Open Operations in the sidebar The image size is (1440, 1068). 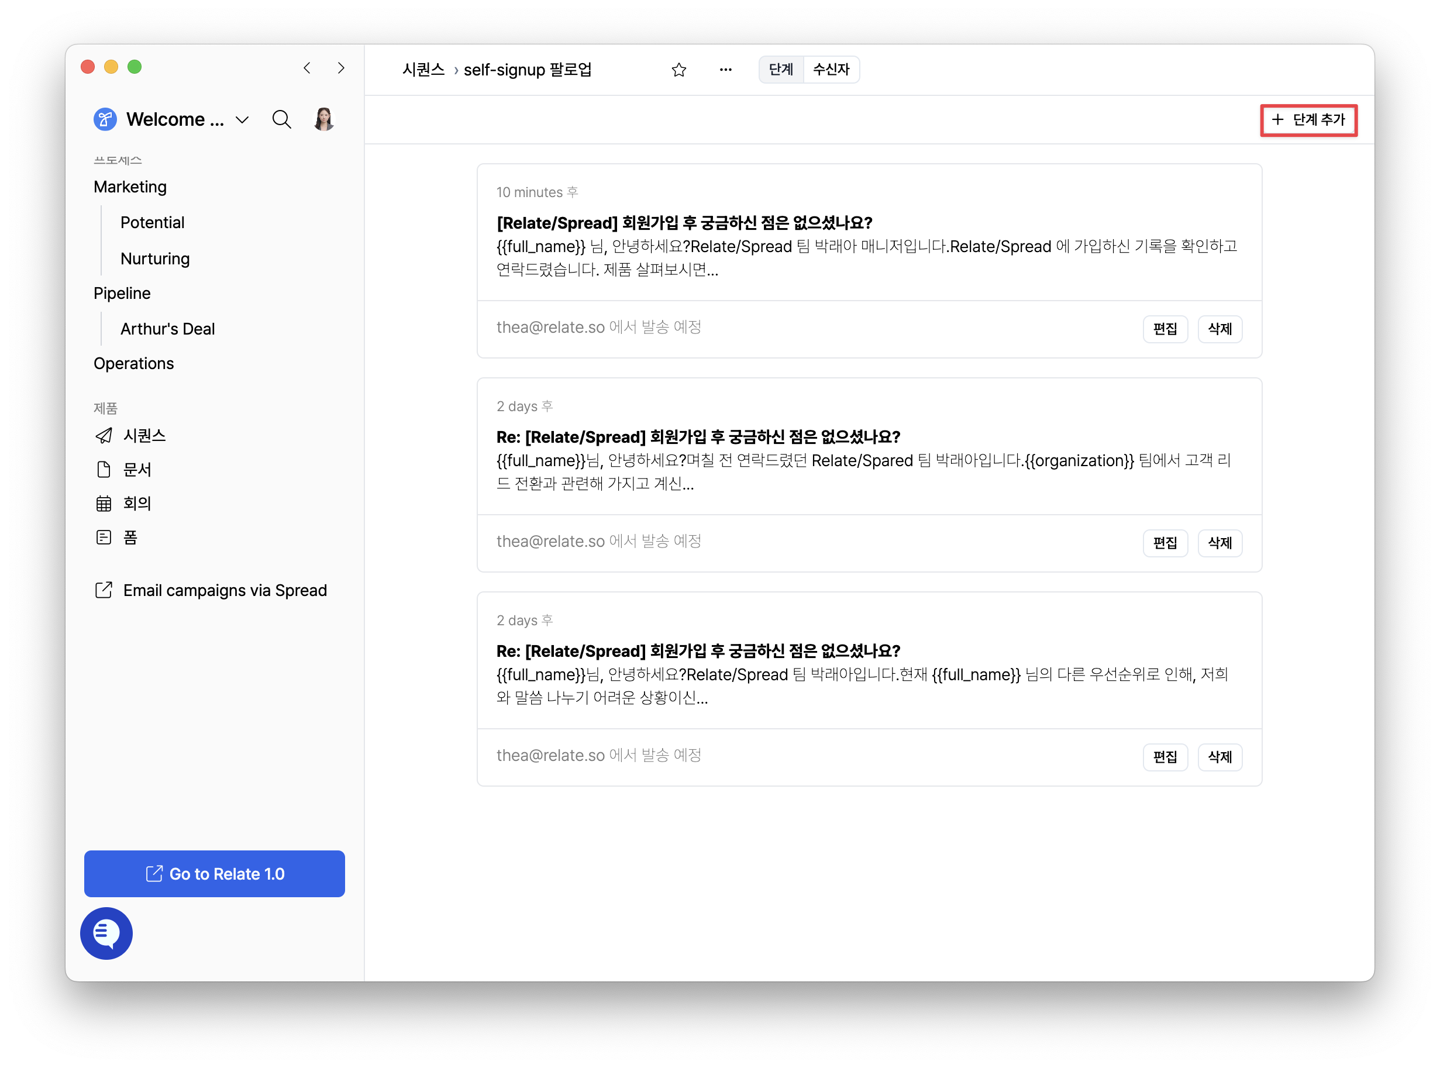[134, 364]
